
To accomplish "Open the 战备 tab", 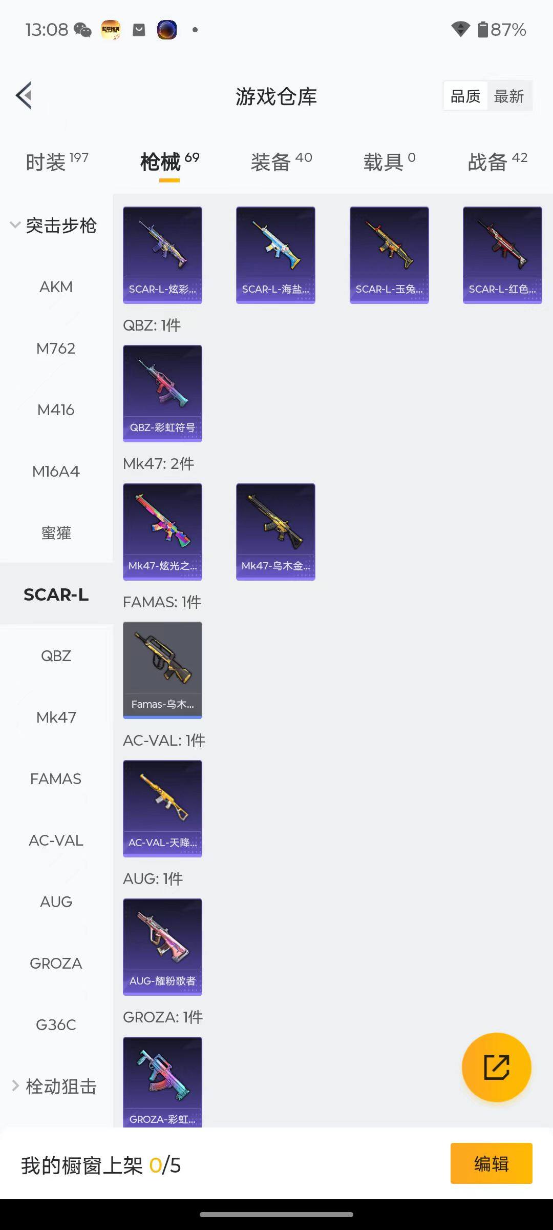I will [497, 162].
